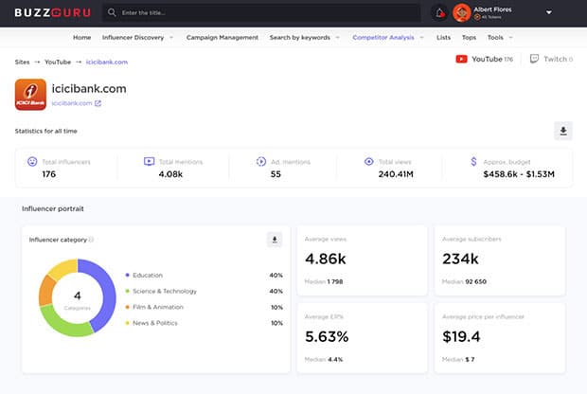Switch to the YouTube platform tab

(x=484, y=59)
